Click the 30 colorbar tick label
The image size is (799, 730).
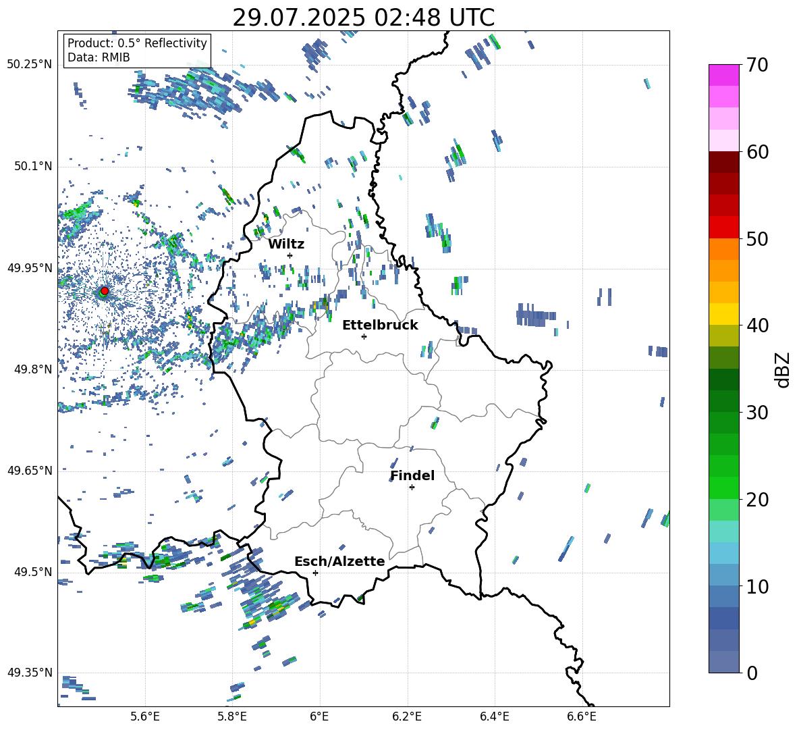757,413
